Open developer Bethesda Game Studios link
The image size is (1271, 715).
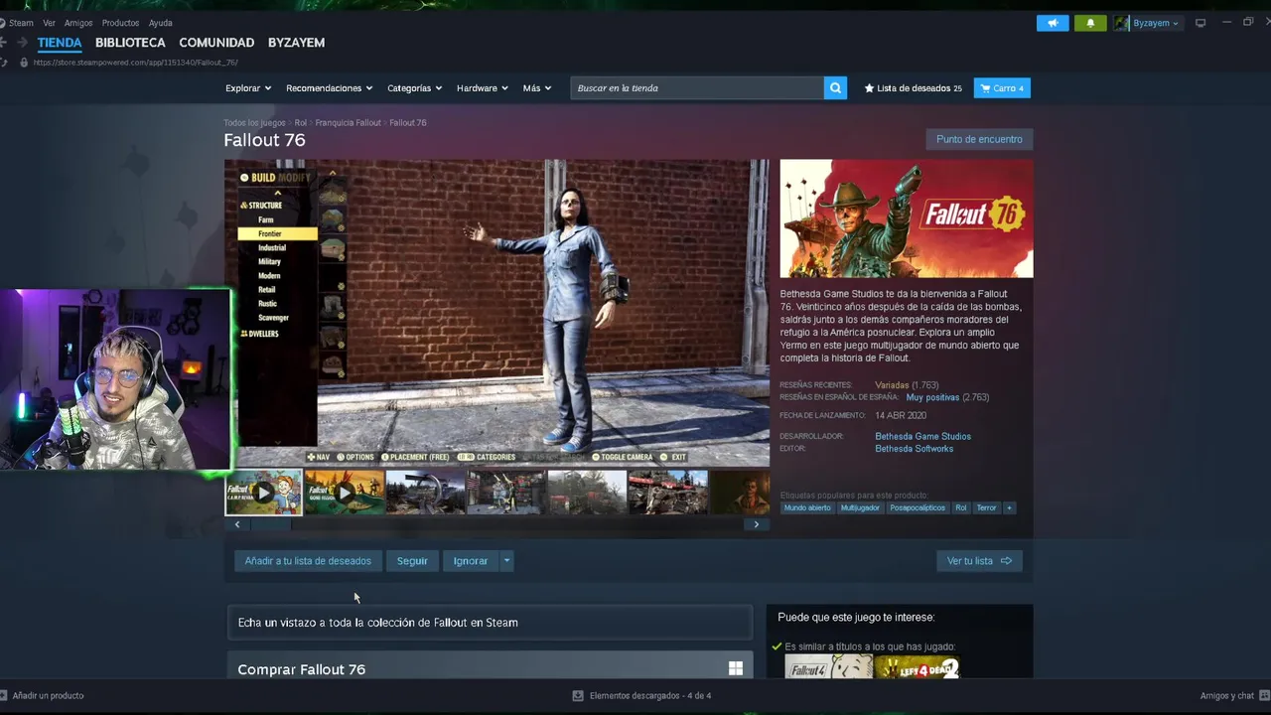point(922,437)
